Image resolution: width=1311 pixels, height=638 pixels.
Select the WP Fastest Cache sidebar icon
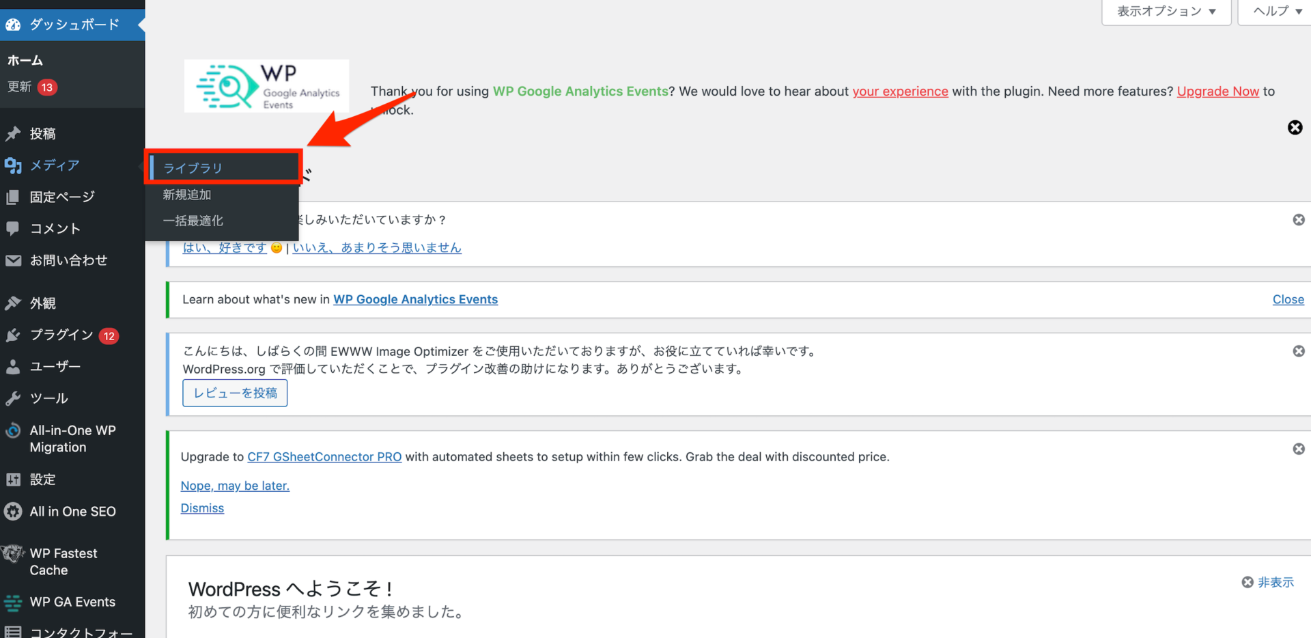tap(14, 553)
